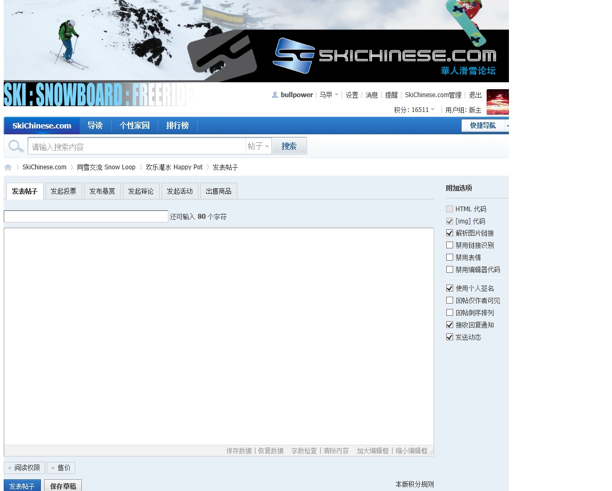This screenshot has height=491, width=612.
Task: Click the SkiChinese.com banner logo
Action: pos(385,56)
